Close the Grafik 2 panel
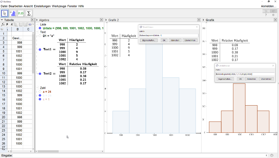This screenshot has width=279, height=158. click(199, 20)
